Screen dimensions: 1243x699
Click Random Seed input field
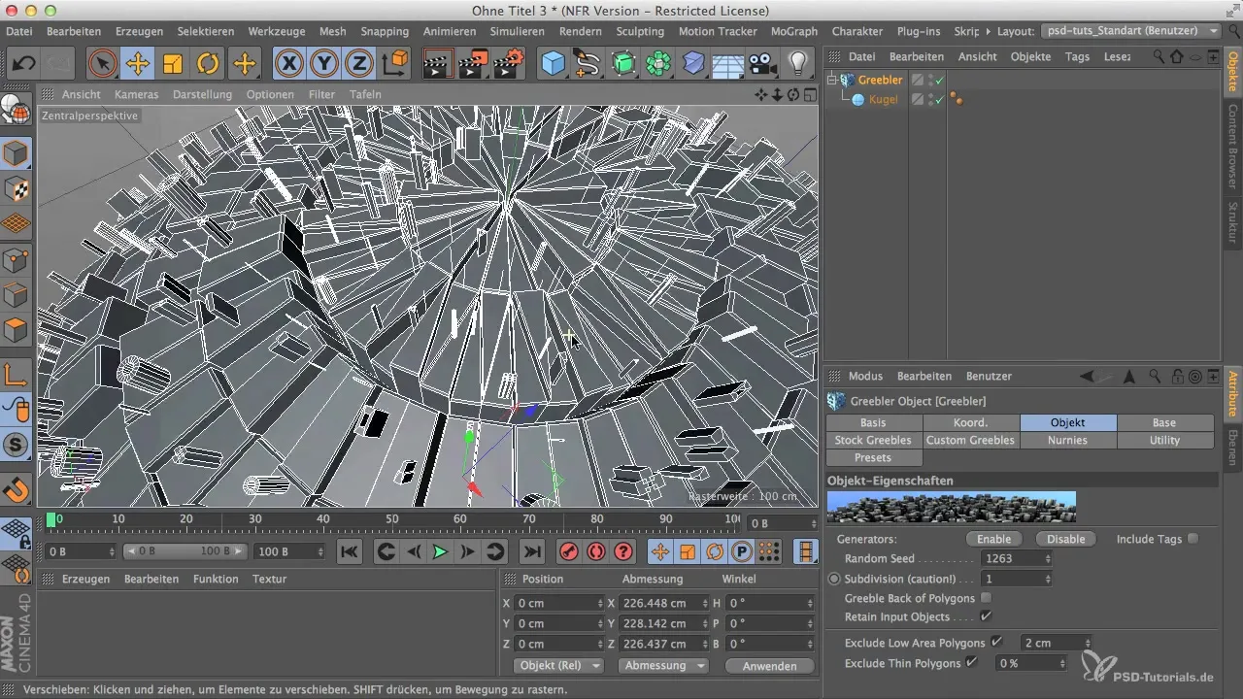pos(1011,558)
